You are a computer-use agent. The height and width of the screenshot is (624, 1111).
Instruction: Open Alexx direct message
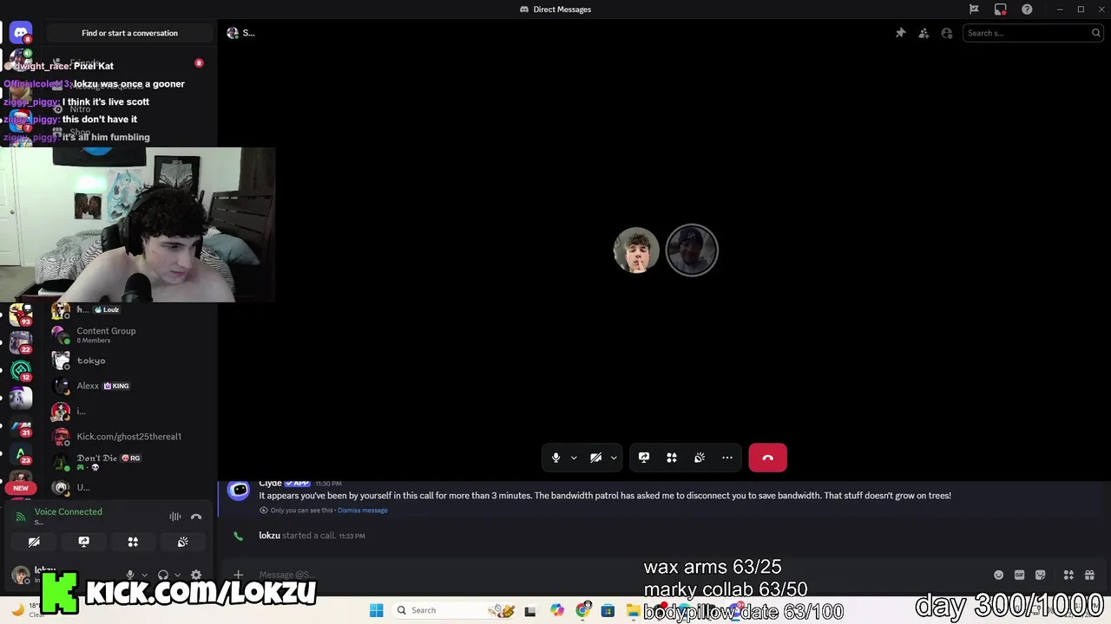click(130, 386)
